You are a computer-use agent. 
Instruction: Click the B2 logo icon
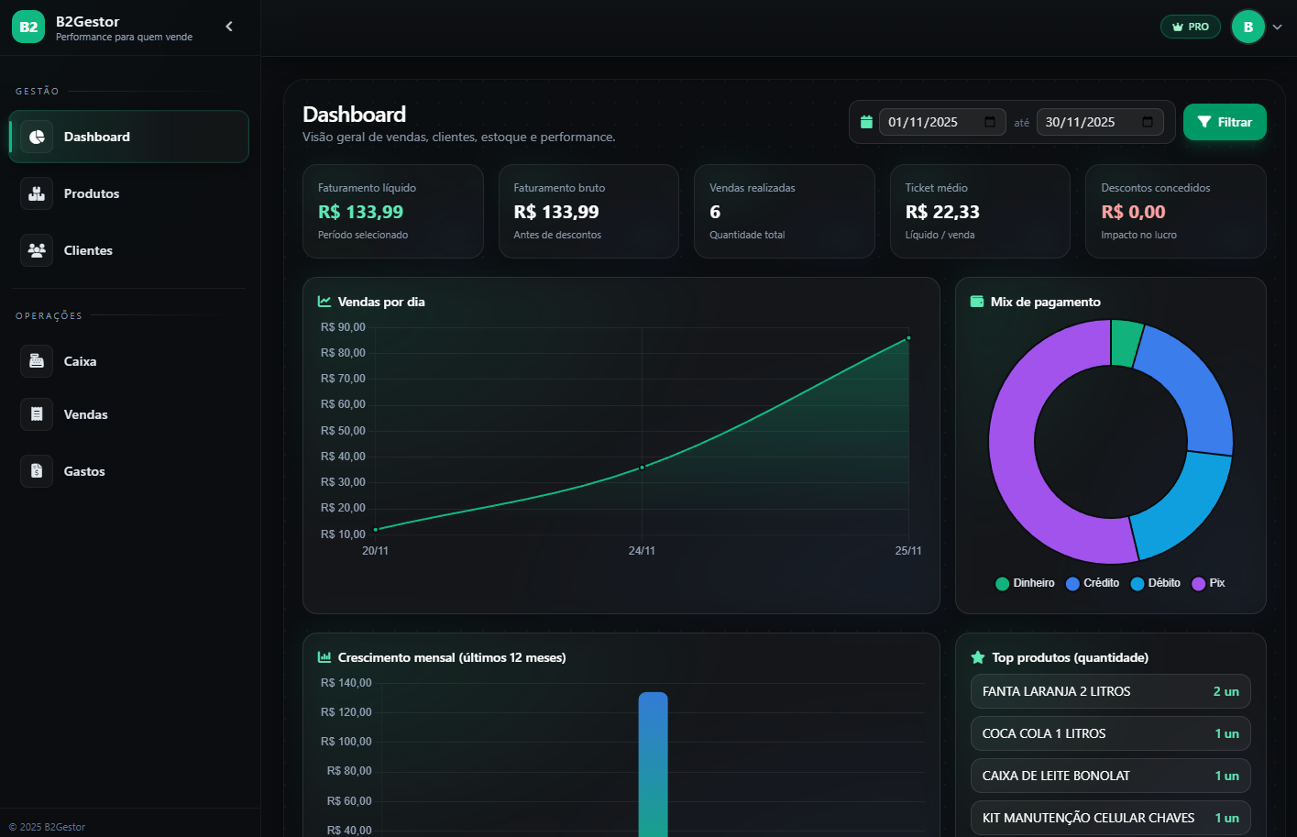click(x=28, y=27)
